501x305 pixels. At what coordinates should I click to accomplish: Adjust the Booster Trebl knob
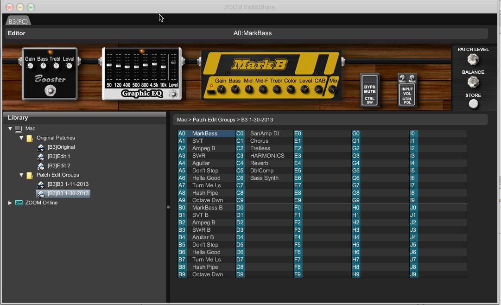coord(56,66)
